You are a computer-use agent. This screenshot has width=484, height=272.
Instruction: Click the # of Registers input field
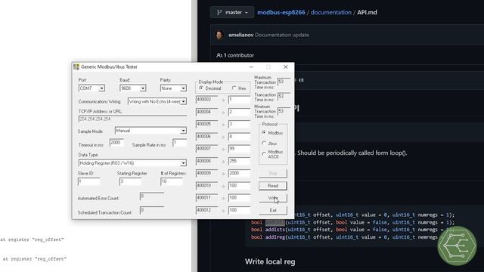click(x=172, y=181)
